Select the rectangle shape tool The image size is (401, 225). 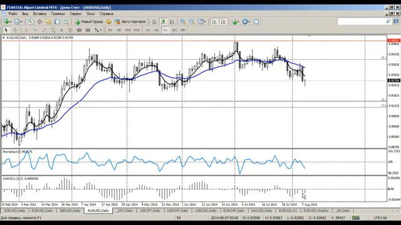pyautogui.click(x=88, y=30)
